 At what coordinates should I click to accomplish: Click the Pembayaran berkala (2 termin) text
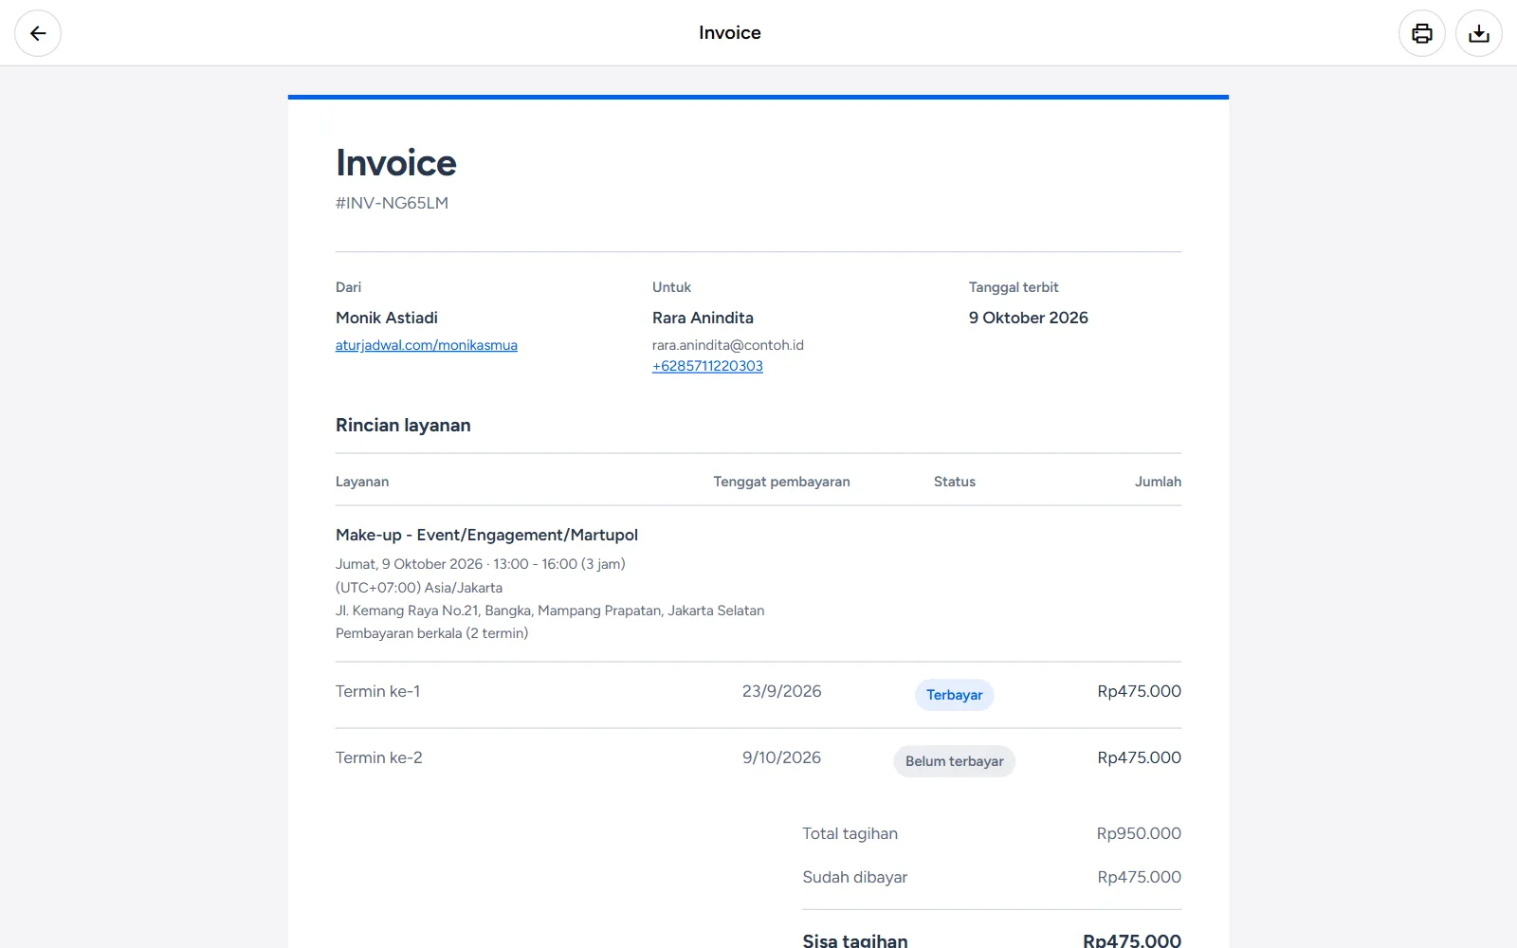431,633
